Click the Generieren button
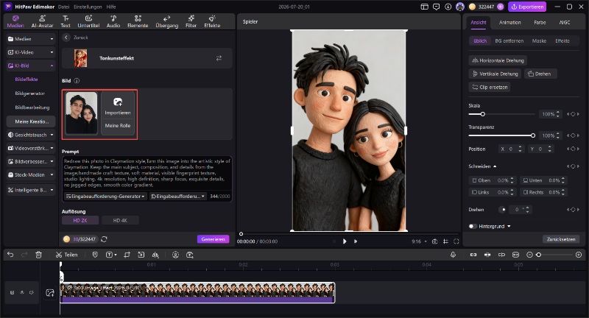The width and height of the screenshot is (589, 318). 213,239
